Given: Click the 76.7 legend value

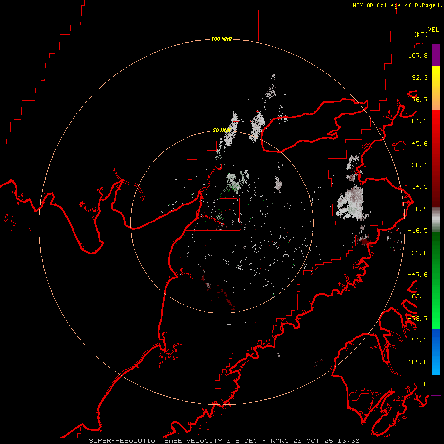Looking at the screenshot, I should tap(420, 99).
